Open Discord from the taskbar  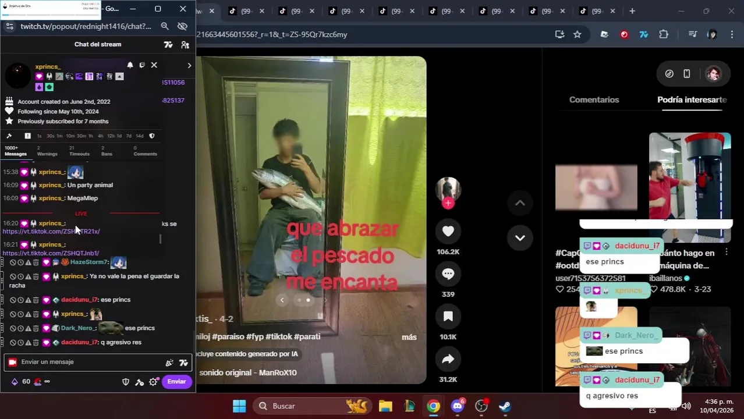tap(458, 406)
